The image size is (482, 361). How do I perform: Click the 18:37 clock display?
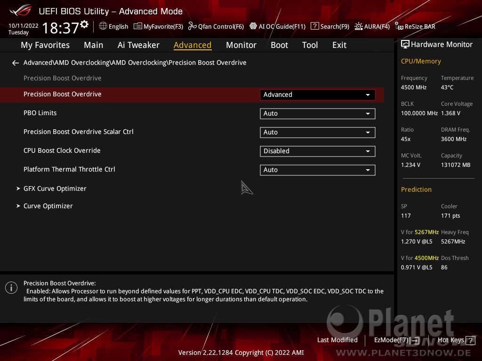tap(61, 28)
